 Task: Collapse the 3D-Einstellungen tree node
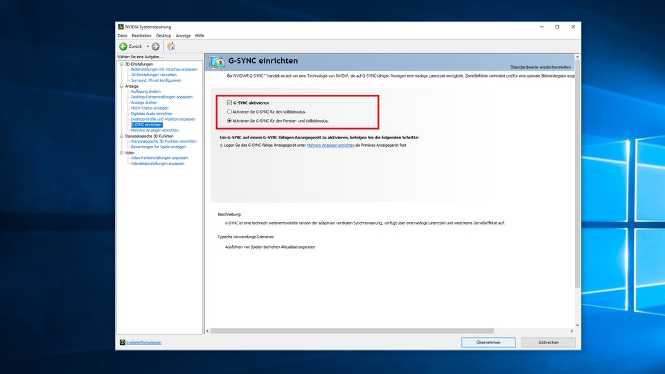(121, 64)
